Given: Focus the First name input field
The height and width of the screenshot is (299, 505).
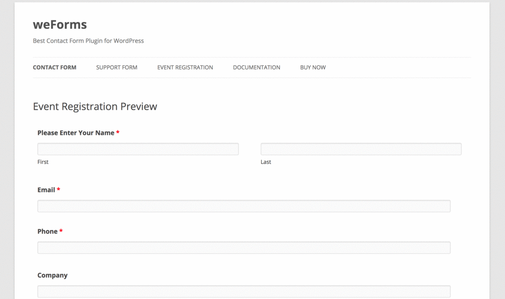Looking at the screenshot, I should (x=138, y=149).
